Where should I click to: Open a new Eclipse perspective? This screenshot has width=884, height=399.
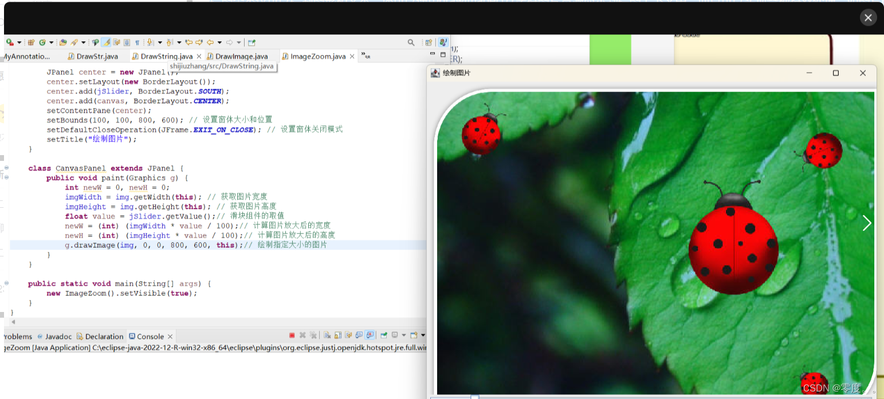tap(428, 42)
